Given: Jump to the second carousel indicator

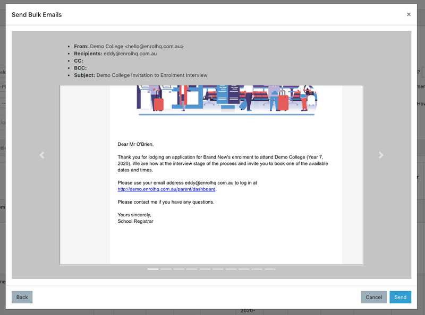Looking at the screenshot, I should pos(166,269).
